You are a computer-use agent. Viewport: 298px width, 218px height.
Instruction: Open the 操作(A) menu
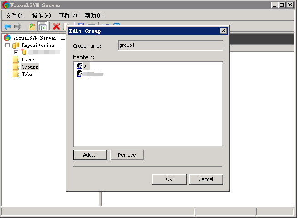(41, 15)
